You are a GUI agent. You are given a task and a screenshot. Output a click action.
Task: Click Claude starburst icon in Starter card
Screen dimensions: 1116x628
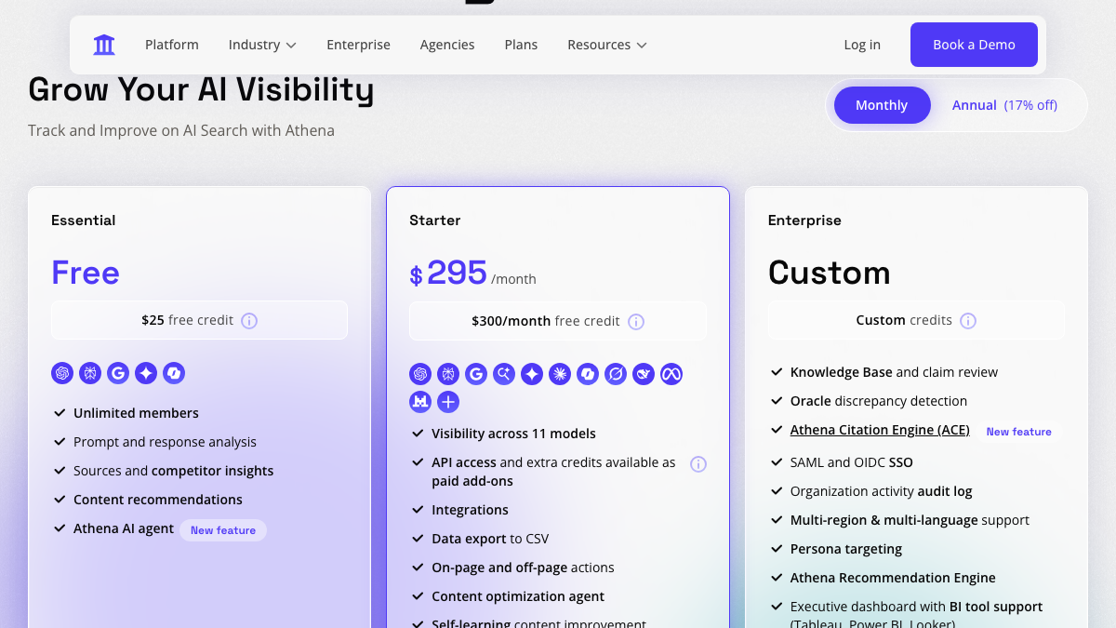tap(560, 374)
